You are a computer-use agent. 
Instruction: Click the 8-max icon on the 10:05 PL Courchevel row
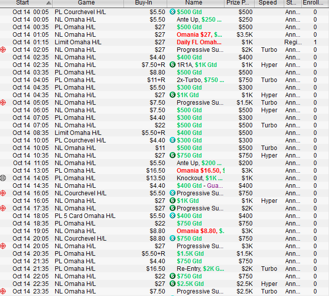tap(172, 140)
